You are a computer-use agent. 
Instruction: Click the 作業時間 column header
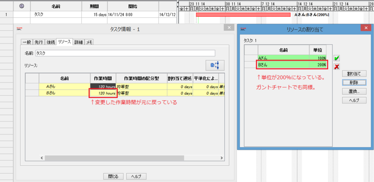click(103, 78)
